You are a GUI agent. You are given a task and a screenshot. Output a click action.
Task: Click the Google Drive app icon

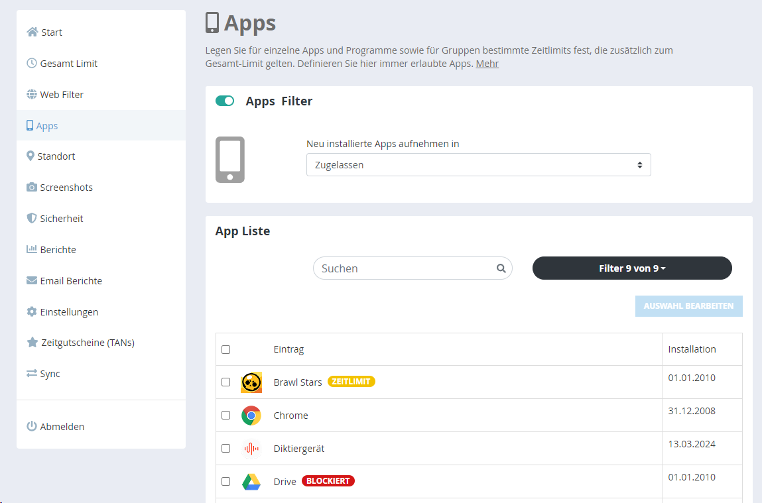point(251,482)
